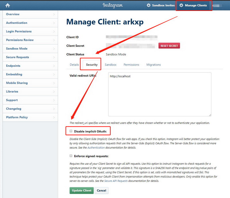This screenshot has width=230, height=198.
Task: Enable the Enforce signed requests checkbox
Action: click(71, 156)
